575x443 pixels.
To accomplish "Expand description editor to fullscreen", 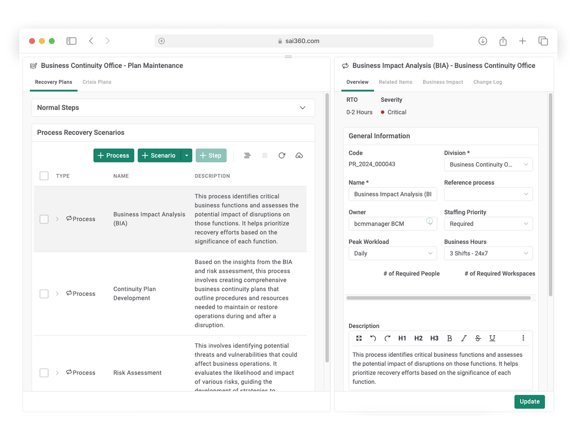I will 359,338.
